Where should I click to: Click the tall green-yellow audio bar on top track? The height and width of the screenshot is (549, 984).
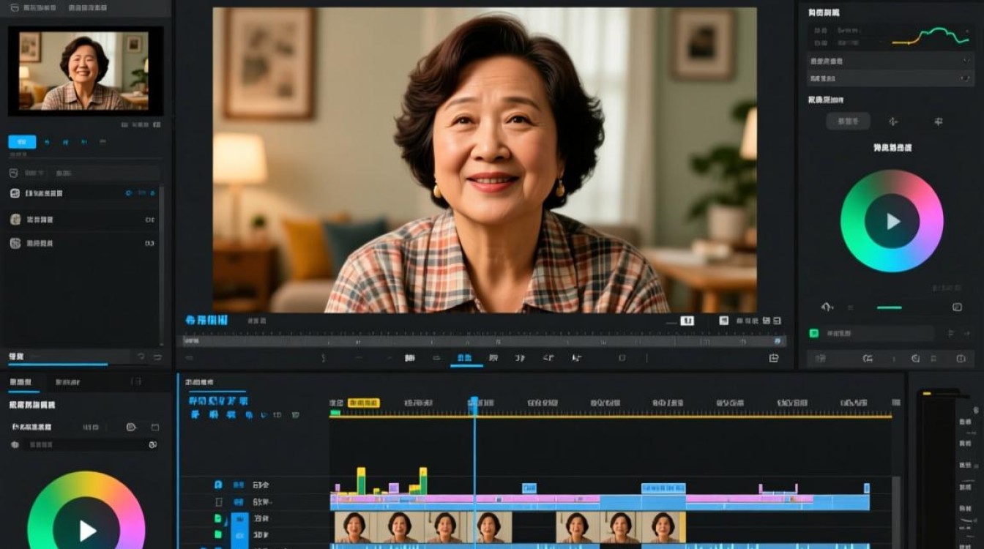tap(361, 481)
